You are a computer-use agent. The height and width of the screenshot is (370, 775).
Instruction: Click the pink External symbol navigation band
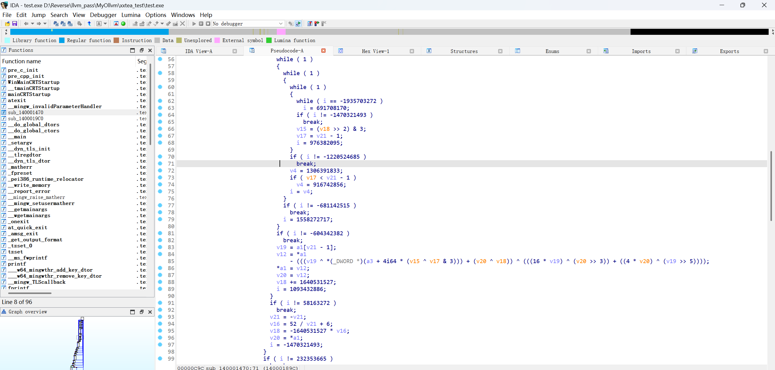click(281, 32)
